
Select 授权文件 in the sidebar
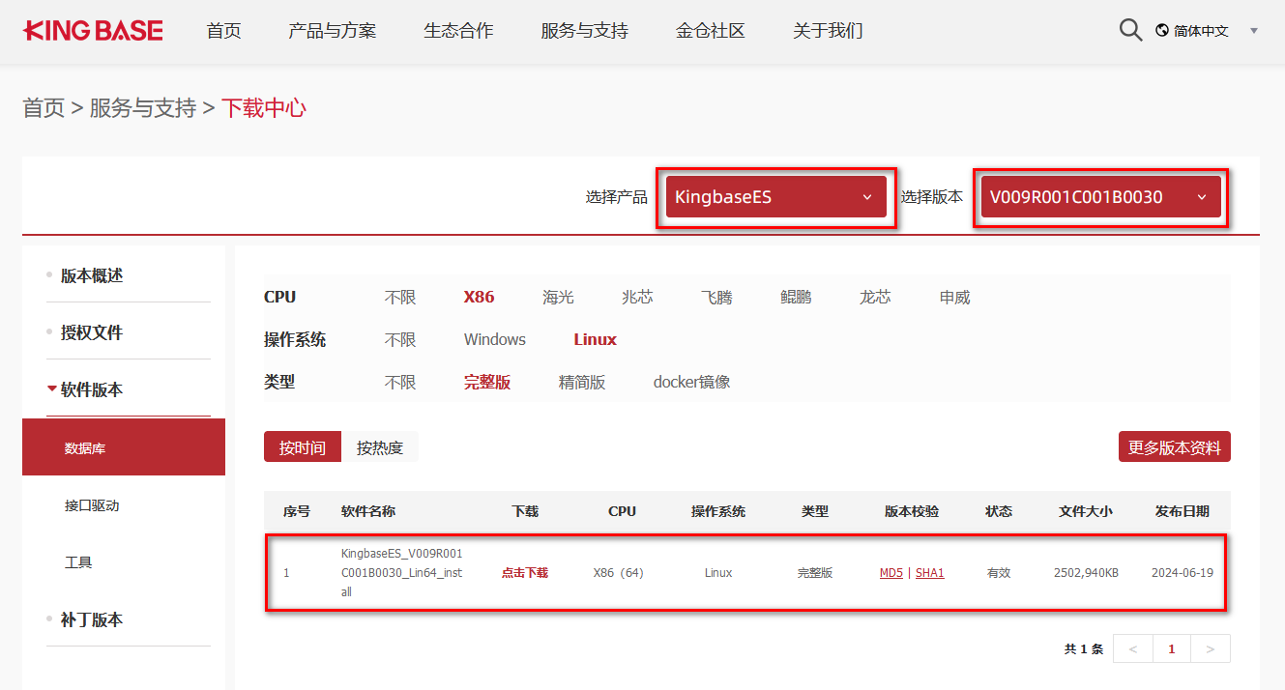coord(92,332)
